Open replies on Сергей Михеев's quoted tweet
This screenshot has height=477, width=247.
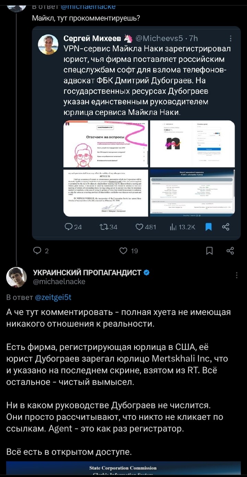[73, 227]
